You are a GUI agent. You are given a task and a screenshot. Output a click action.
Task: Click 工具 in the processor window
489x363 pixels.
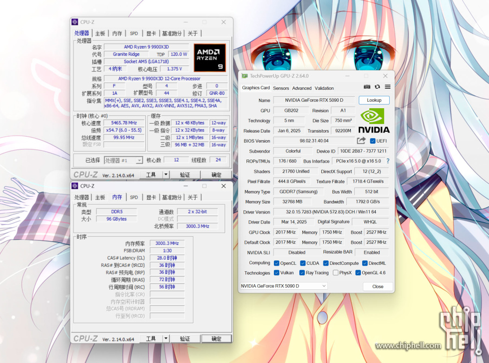click(151, 175)
